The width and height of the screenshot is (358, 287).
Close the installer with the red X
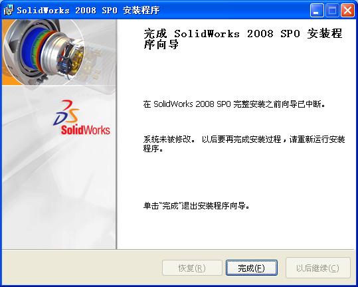(x=347, y=10)
